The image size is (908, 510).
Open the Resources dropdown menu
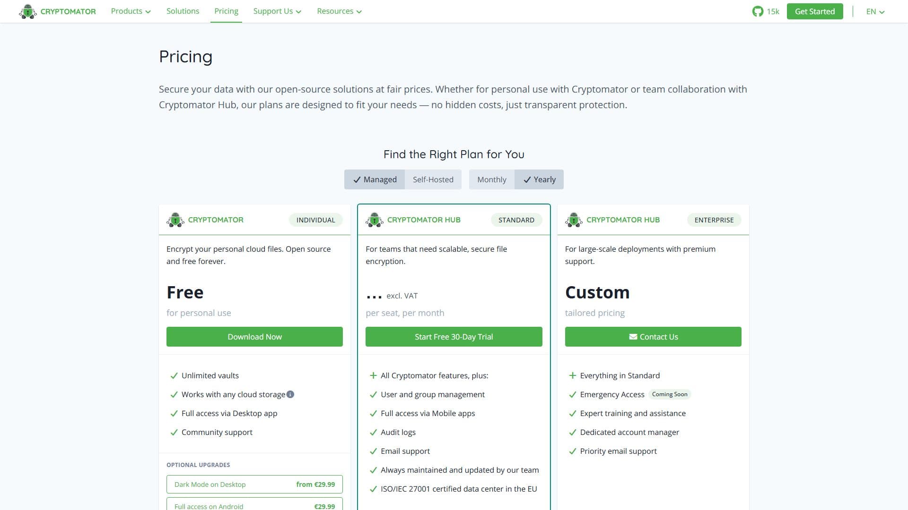coord(339,11)
